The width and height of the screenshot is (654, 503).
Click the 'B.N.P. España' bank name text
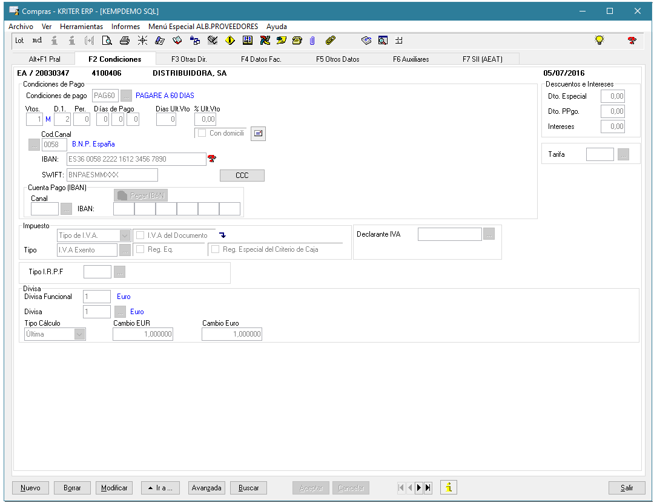93,144
